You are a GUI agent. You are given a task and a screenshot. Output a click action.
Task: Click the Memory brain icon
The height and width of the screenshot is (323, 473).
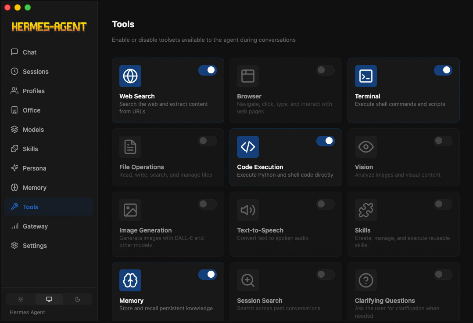[130, 280]
